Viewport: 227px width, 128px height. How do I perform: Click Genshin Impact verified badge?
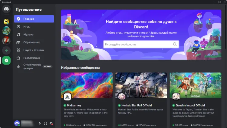(x=174, y=105)
